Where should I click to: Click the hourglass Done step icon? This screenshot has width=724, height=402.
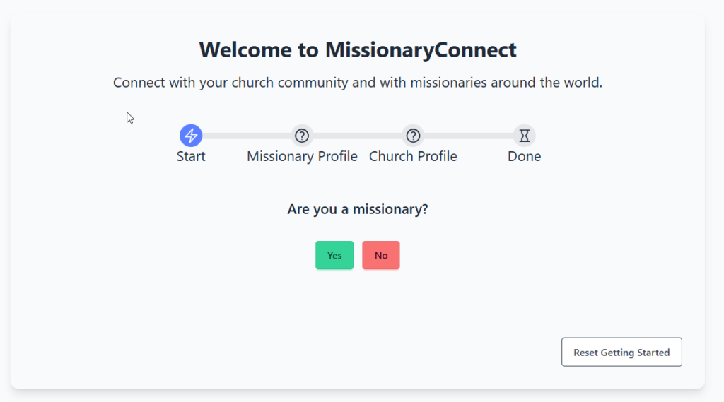click(524, 135)
